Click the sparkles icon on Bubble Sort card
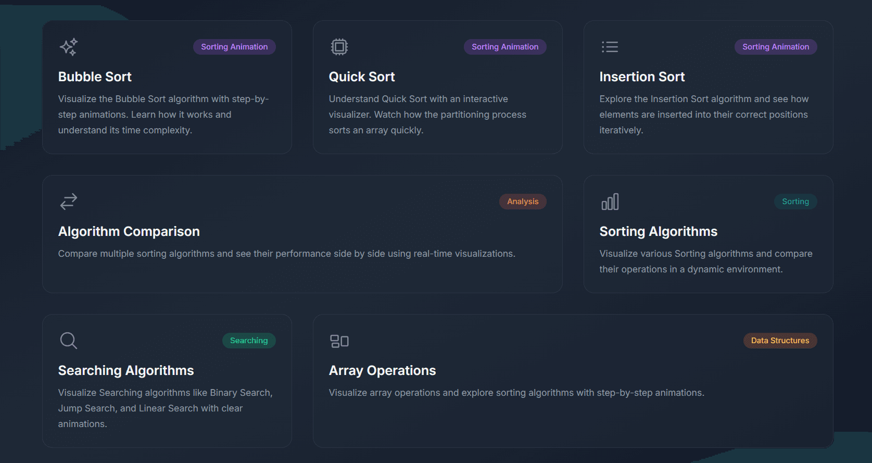The image size is (872, 463). coord(68,47)
